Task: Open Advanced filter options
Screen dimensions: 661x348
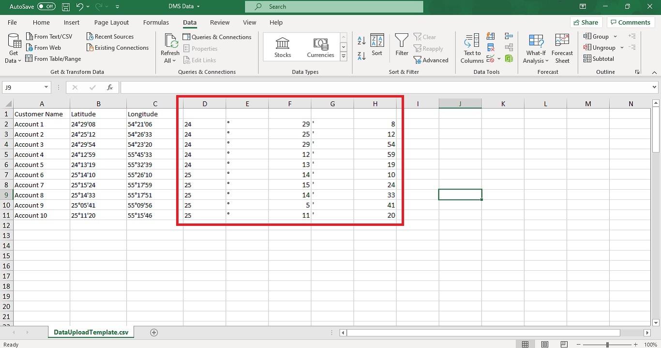Action: [431, 60]
